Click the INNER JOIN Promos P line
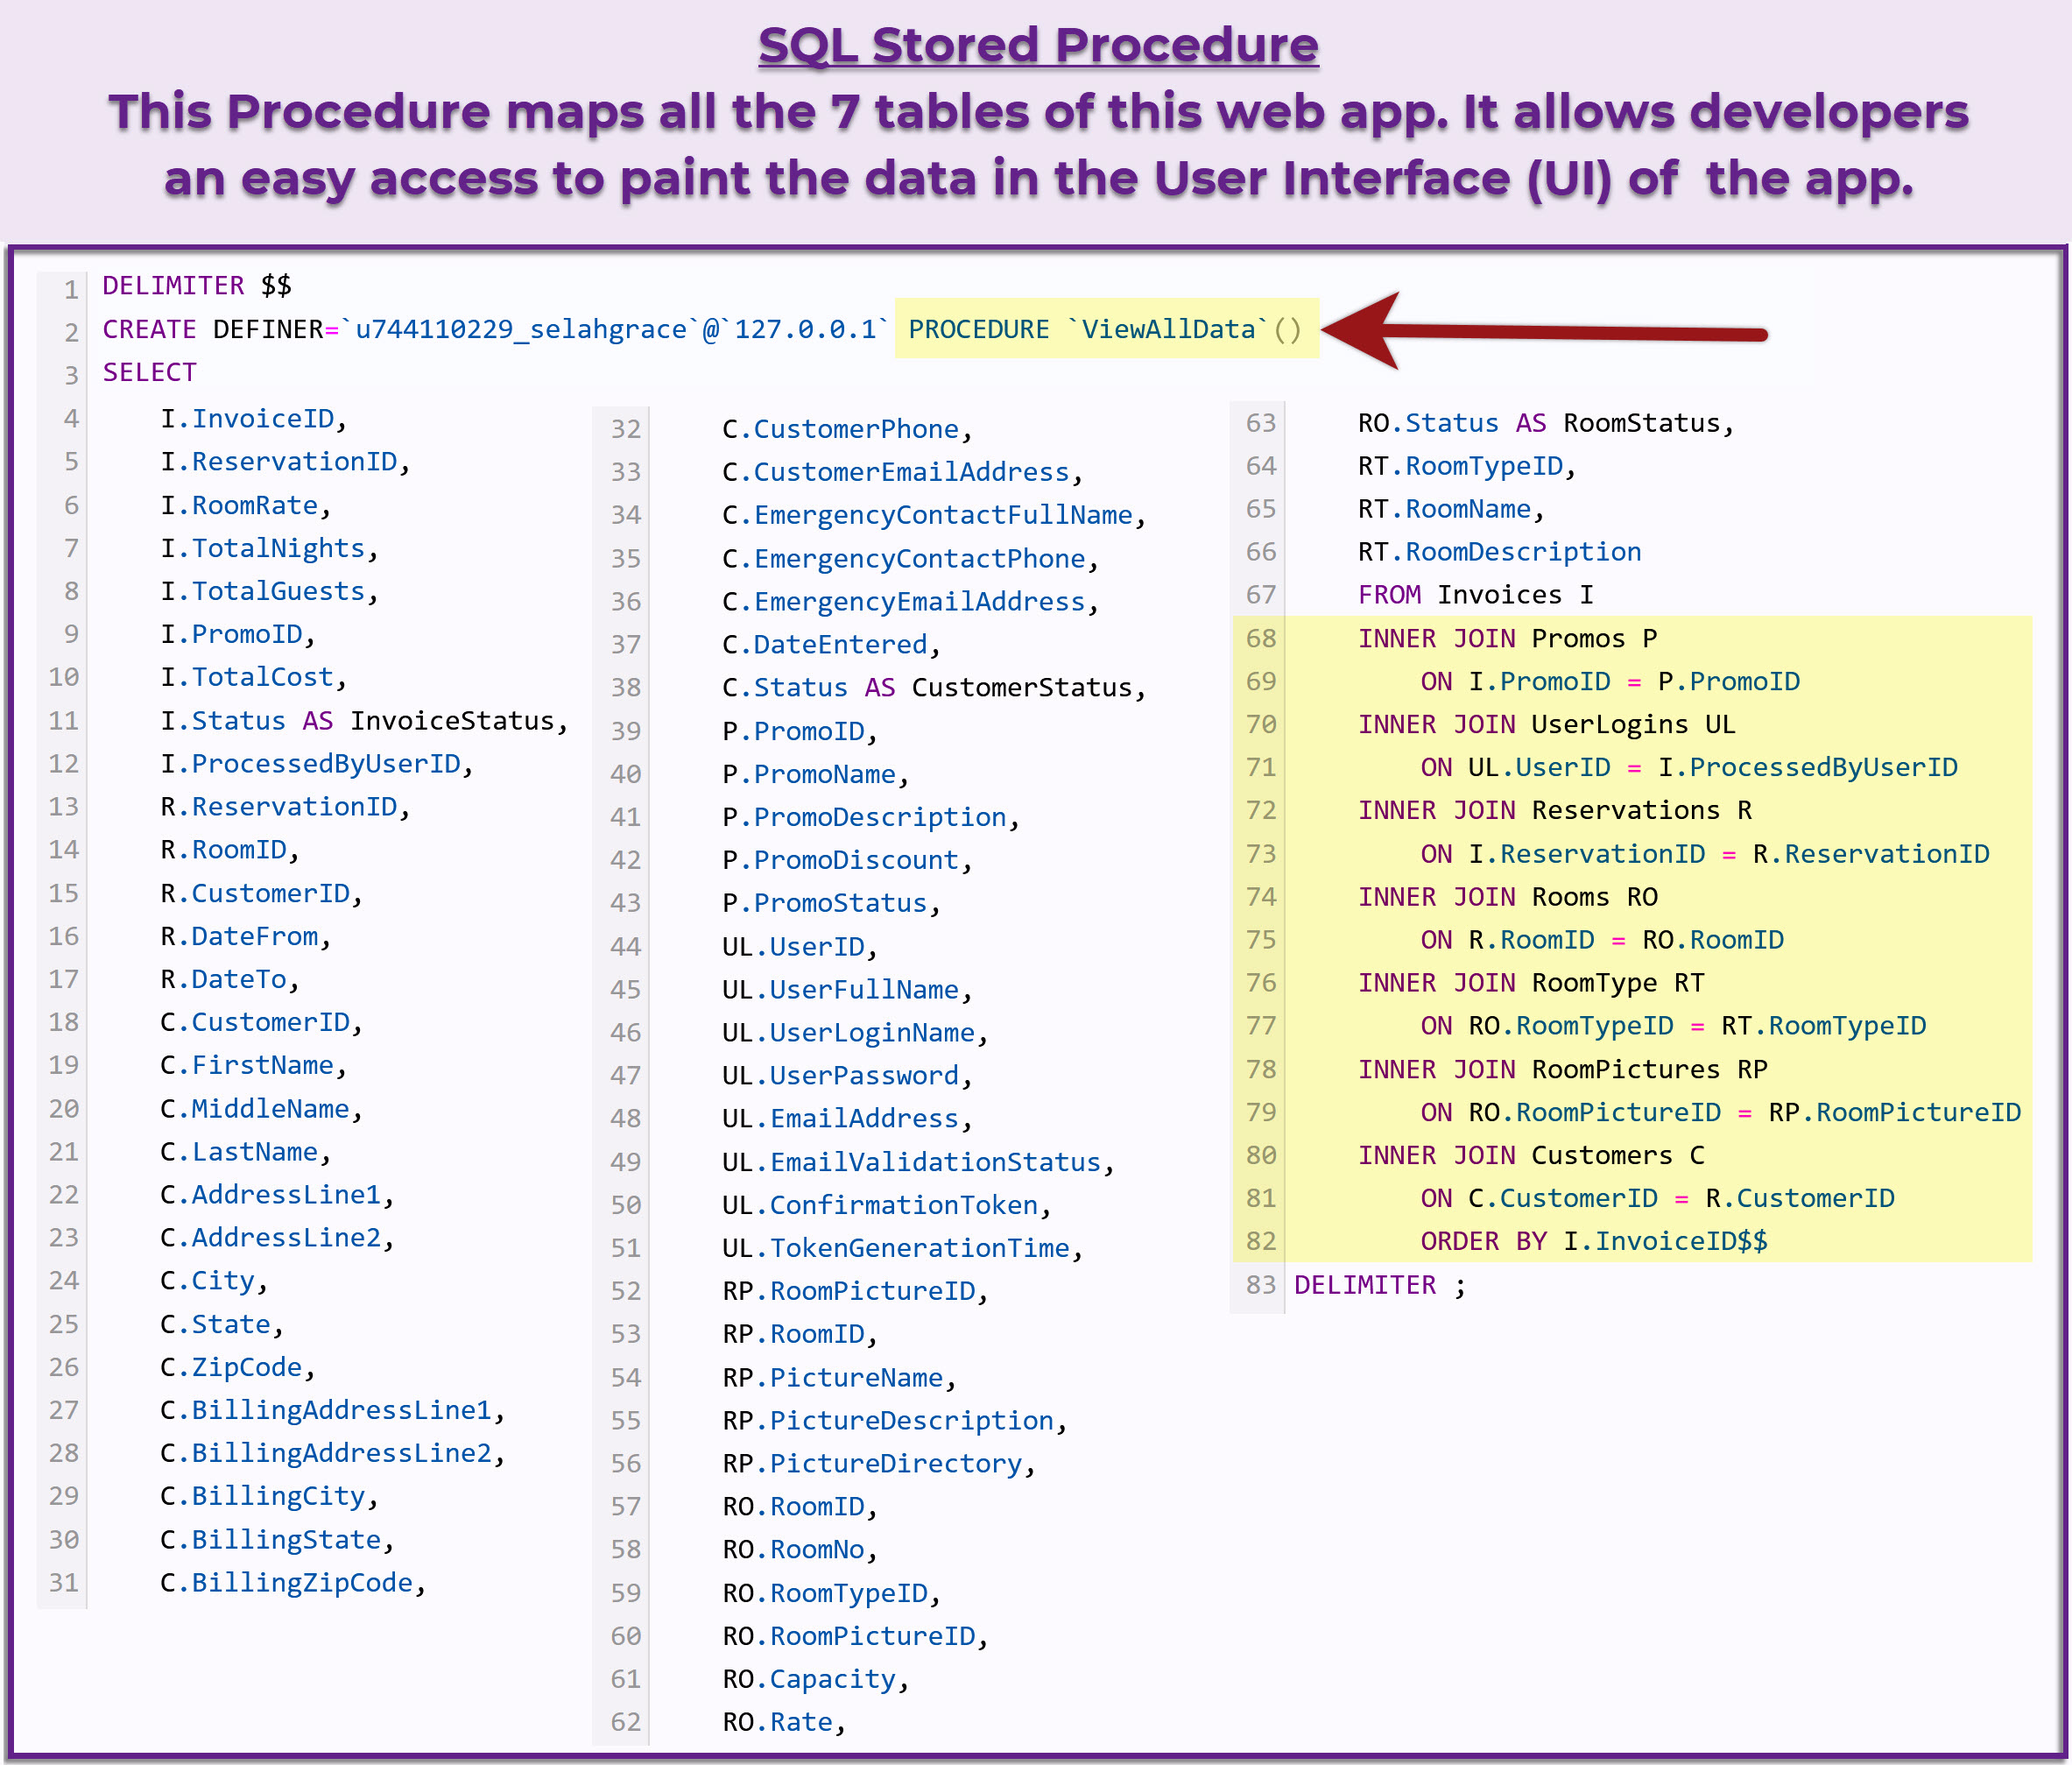The width and height of the screenshot is (2072, 1765). point(1506,638)
